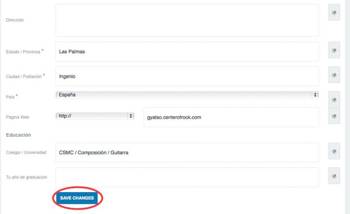Click inside the Dirección text area
The height and width of the screenshot is (214, 350).
[187, 20]
